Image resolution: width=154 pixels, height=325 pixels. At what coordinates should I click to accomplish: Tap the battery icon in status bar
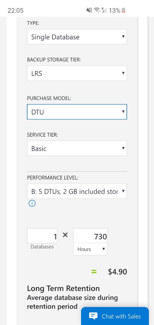[124, 10]
